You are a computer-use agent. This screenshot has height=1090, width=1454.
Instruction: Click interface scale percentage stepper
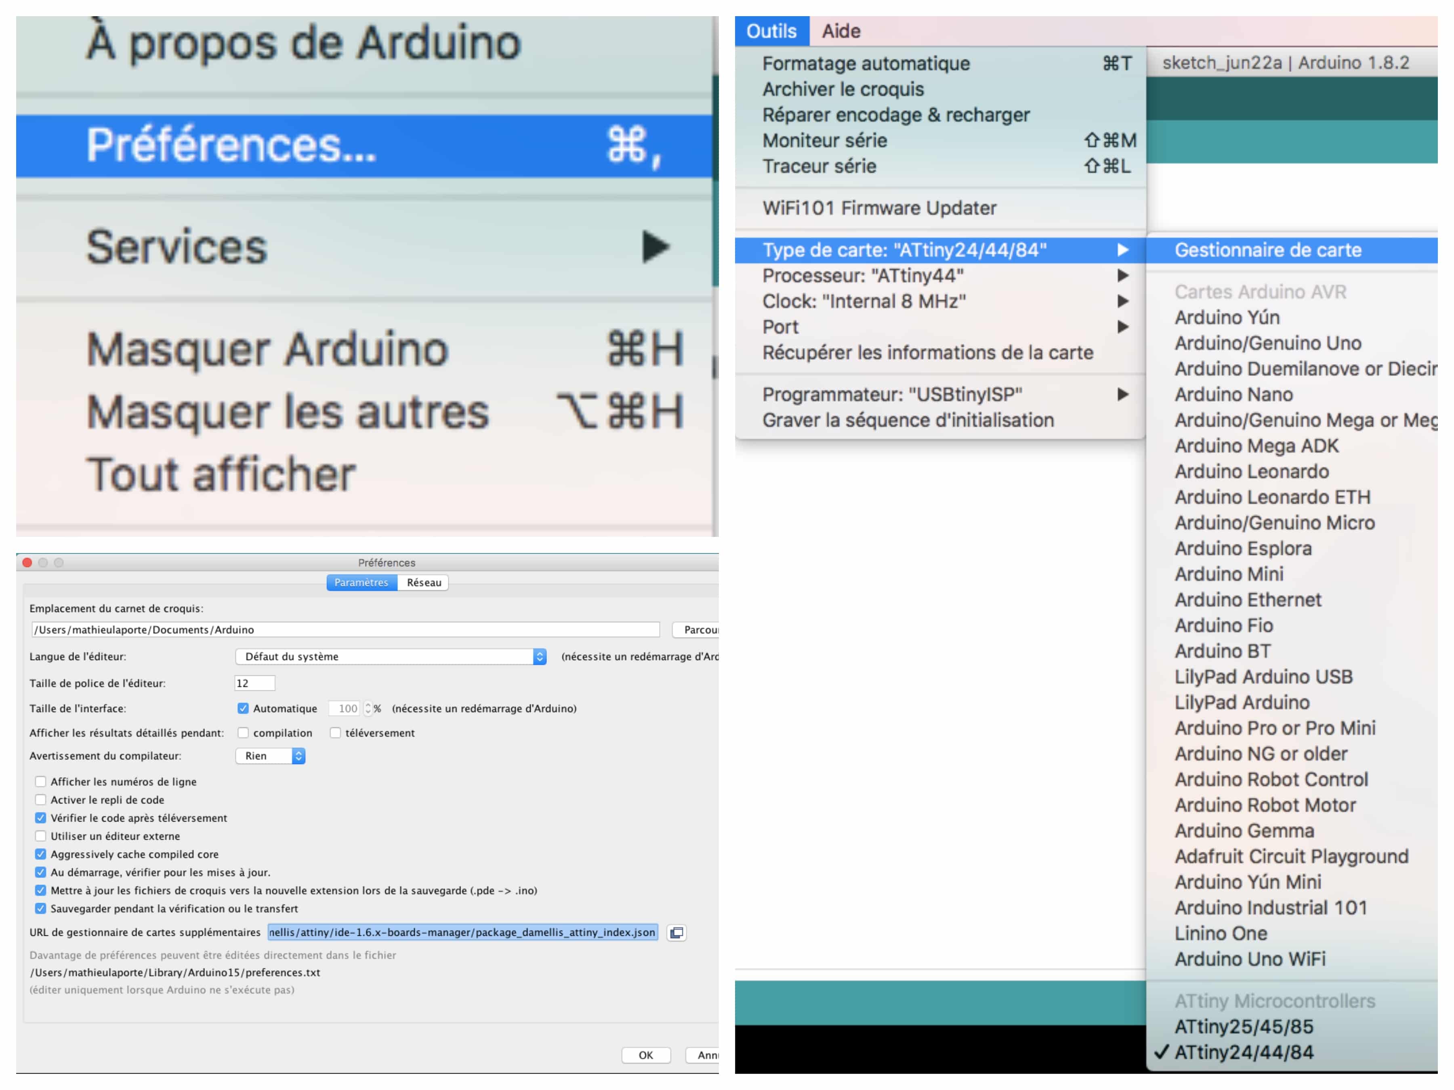(x=368, y=708)
